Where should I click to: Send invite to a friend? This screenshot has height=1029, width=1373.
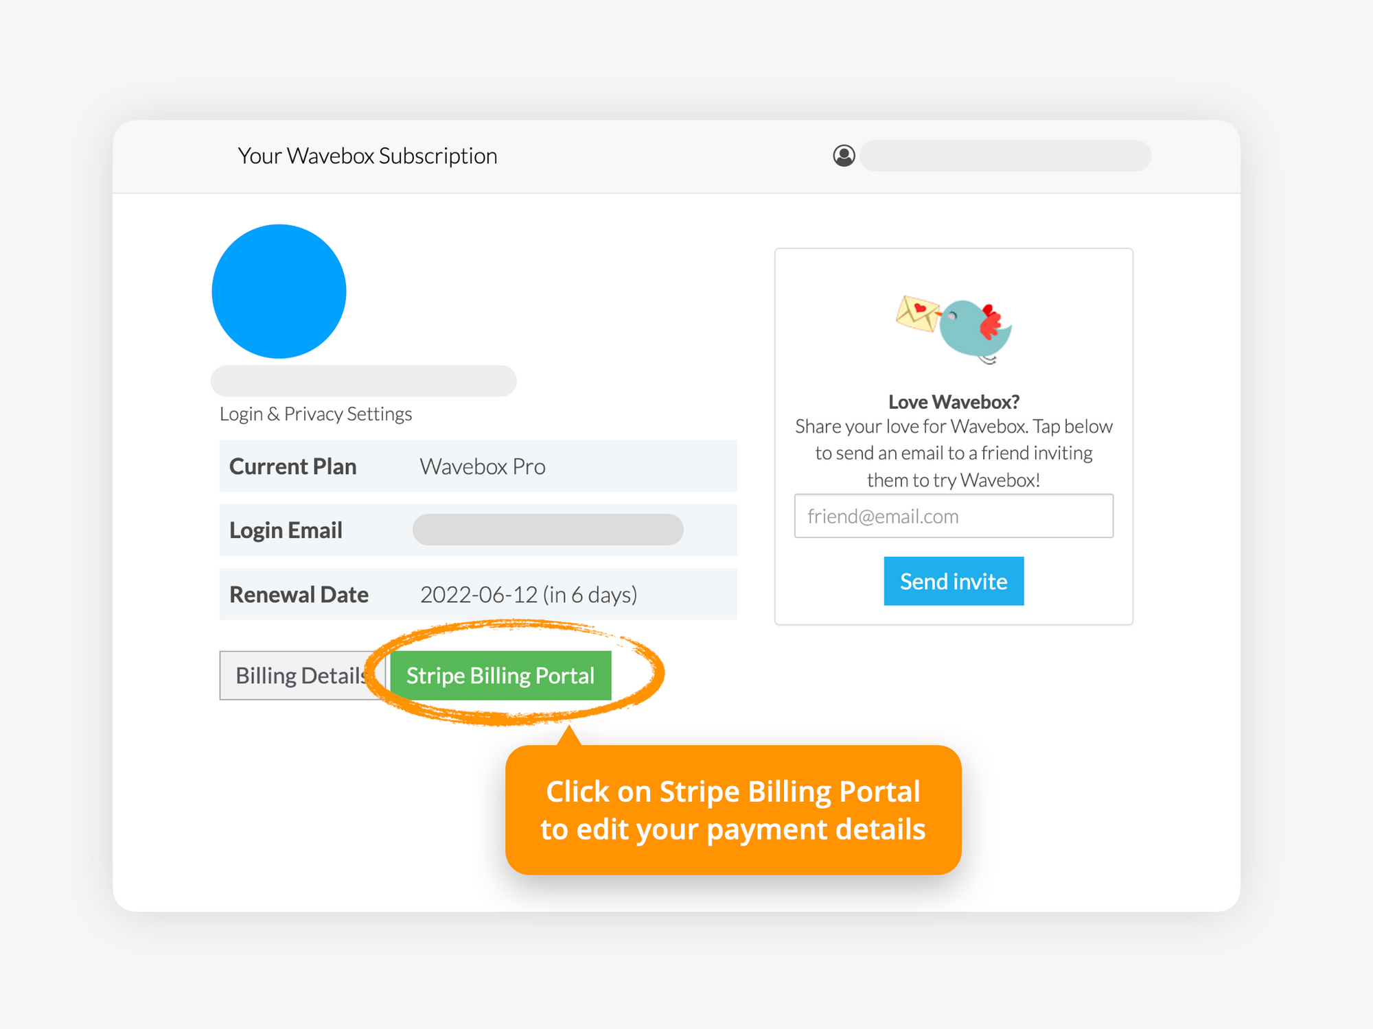coord(954,581)
